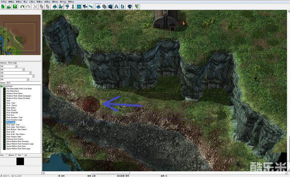Screen dimensions: 290x177
Task: Collapse the Environment tree node
Action: [x=1, y=87]
